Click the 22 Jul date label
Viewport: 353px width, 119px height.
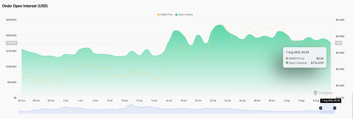point(213,100)
